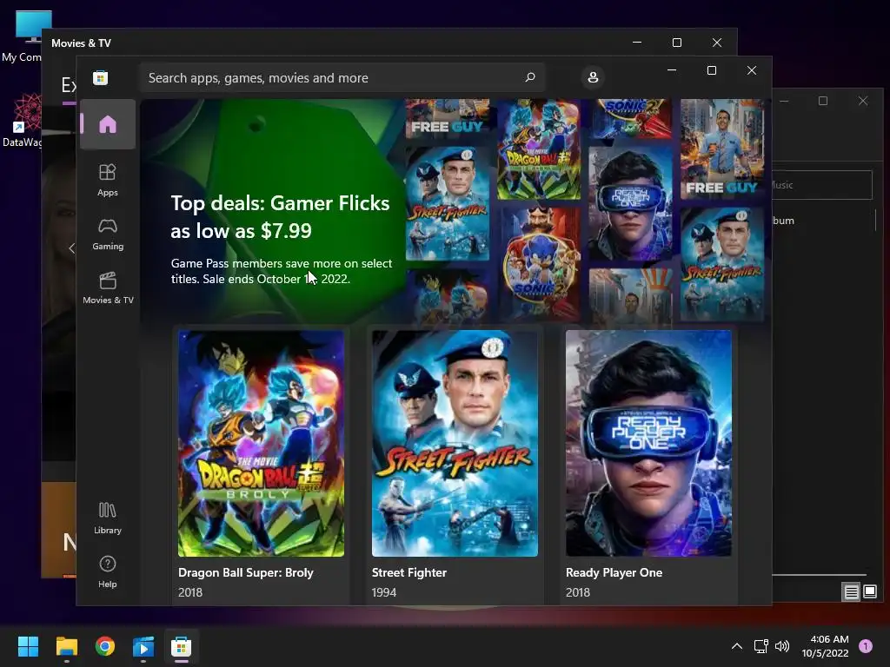Minimize the Microsoft Store window
The width and height of the screenshot is (890, 667).
click(x=672, y=70)
